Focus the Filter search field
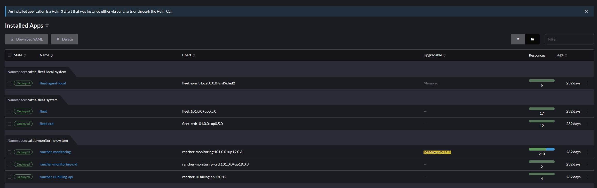Screen dimensions: 597x188 coord(569,39)
